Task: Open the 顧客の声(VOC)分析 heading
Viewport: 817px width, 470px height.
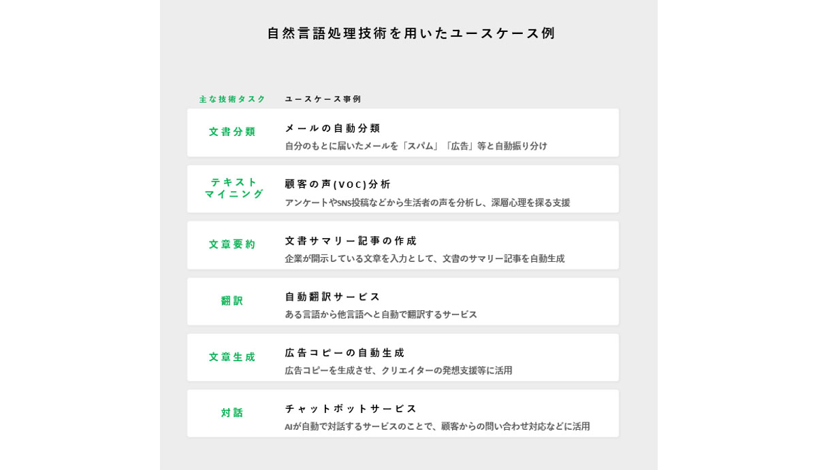Action: point(338,184)
